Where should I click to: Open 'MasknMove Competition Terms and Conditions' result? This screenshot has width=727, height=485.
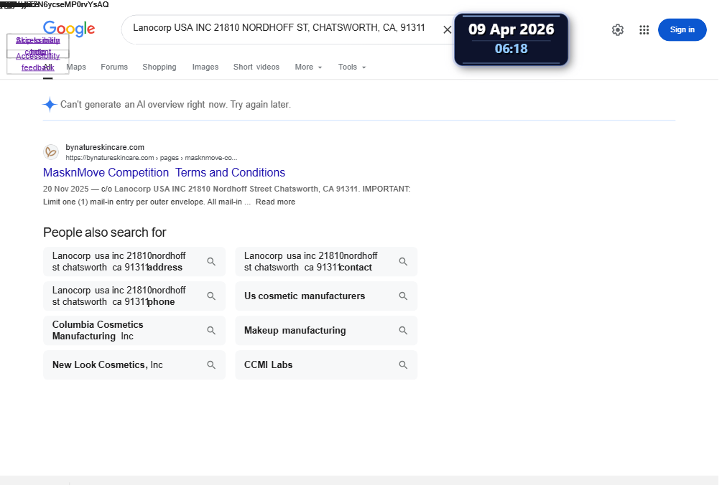point(164,172)
